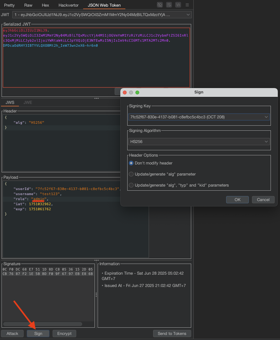Viewport: 280px width, 340px height.
Task: Click the userId value in Payload
Action: click(77, 189)
